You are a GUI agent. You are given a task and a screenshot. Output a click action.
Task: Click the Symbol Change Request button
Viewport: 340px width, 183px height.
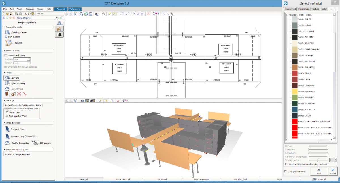pyautogui.click(x=18, y=154)
